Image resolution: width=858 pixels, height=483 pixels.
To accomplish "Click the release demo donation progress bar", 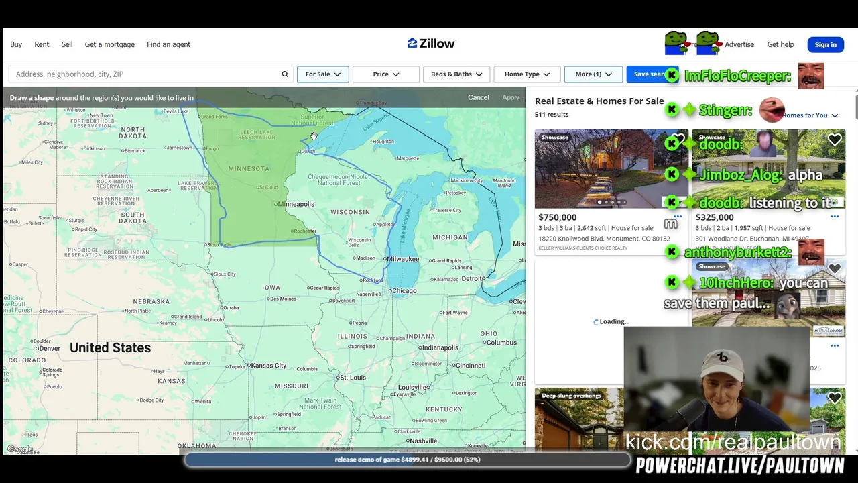I will point(408,460).
